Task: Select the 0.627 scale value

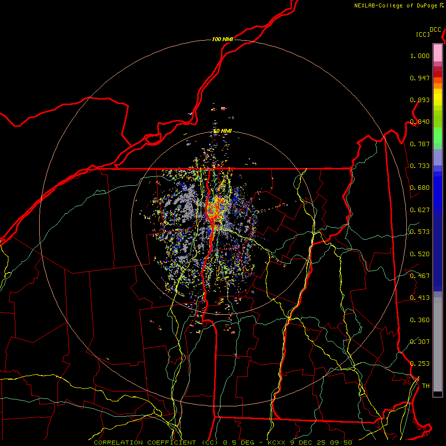Action: (420, 210)
